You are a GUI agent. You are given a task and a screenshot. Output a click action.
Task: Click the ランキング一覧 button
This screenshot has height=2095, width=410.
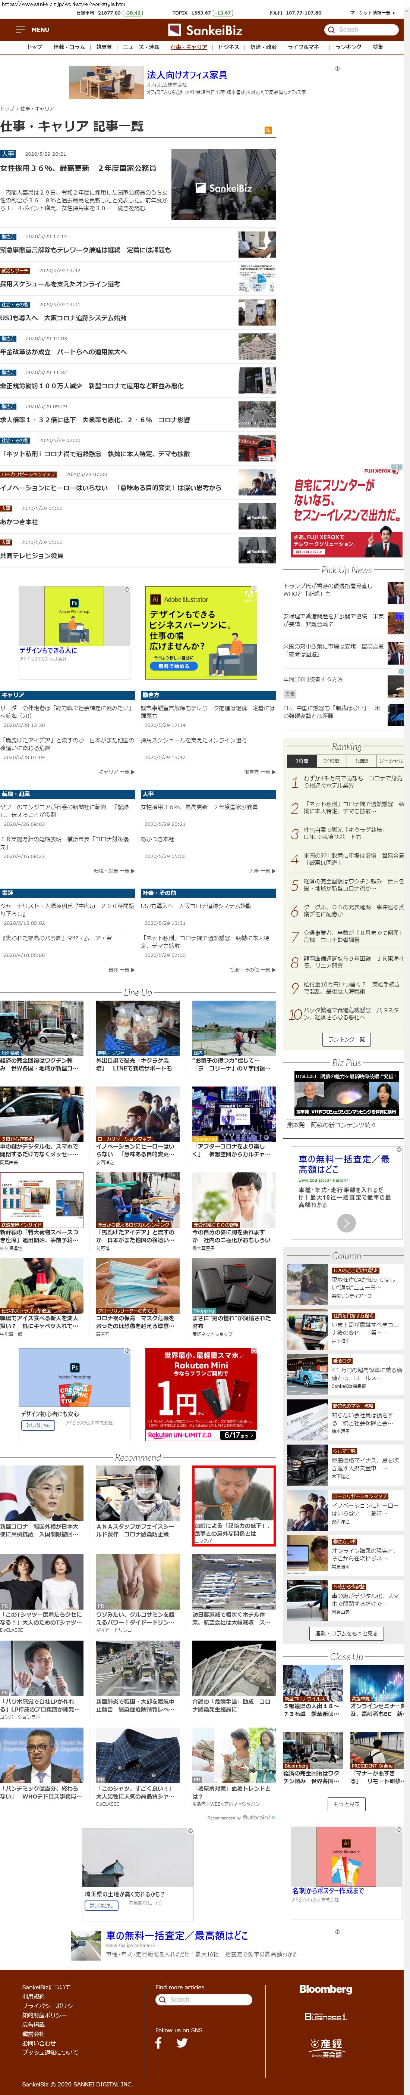point(347,1039)
